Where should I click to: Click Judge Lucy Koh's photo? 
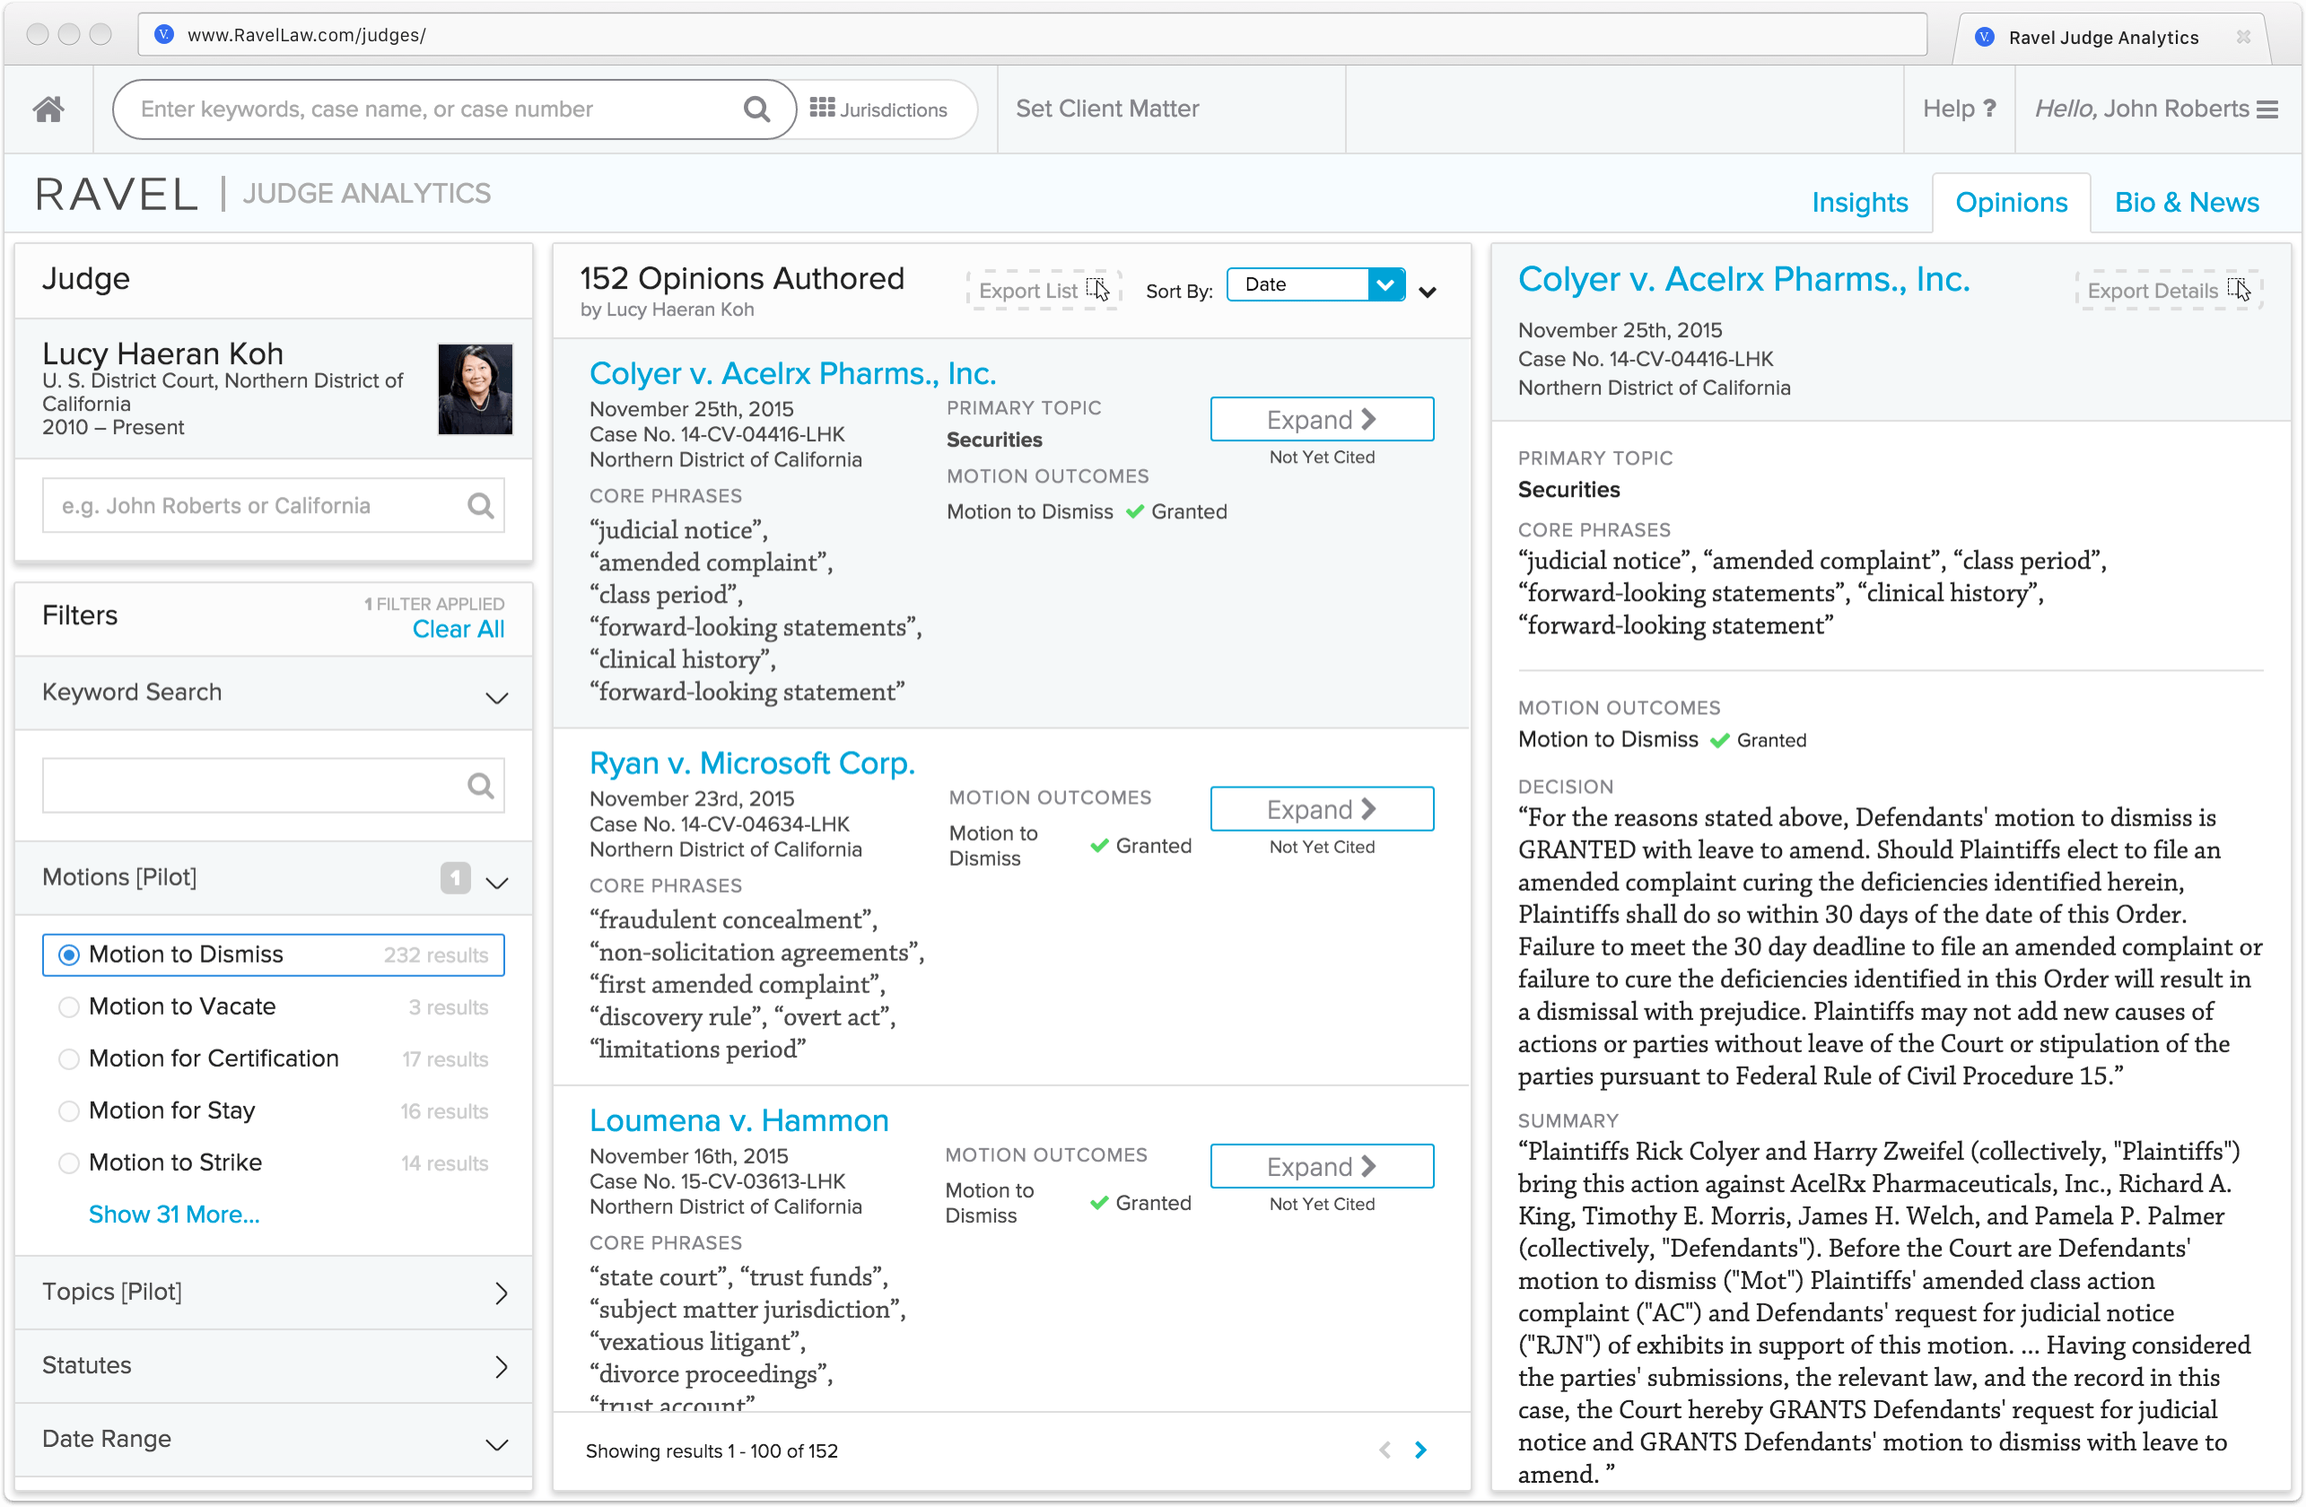coord(475,389)
